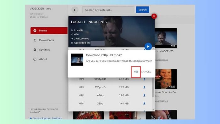220x124 pixels.
Task: Download the MP4 720p HD format
Action: click(x=144, y=87)
